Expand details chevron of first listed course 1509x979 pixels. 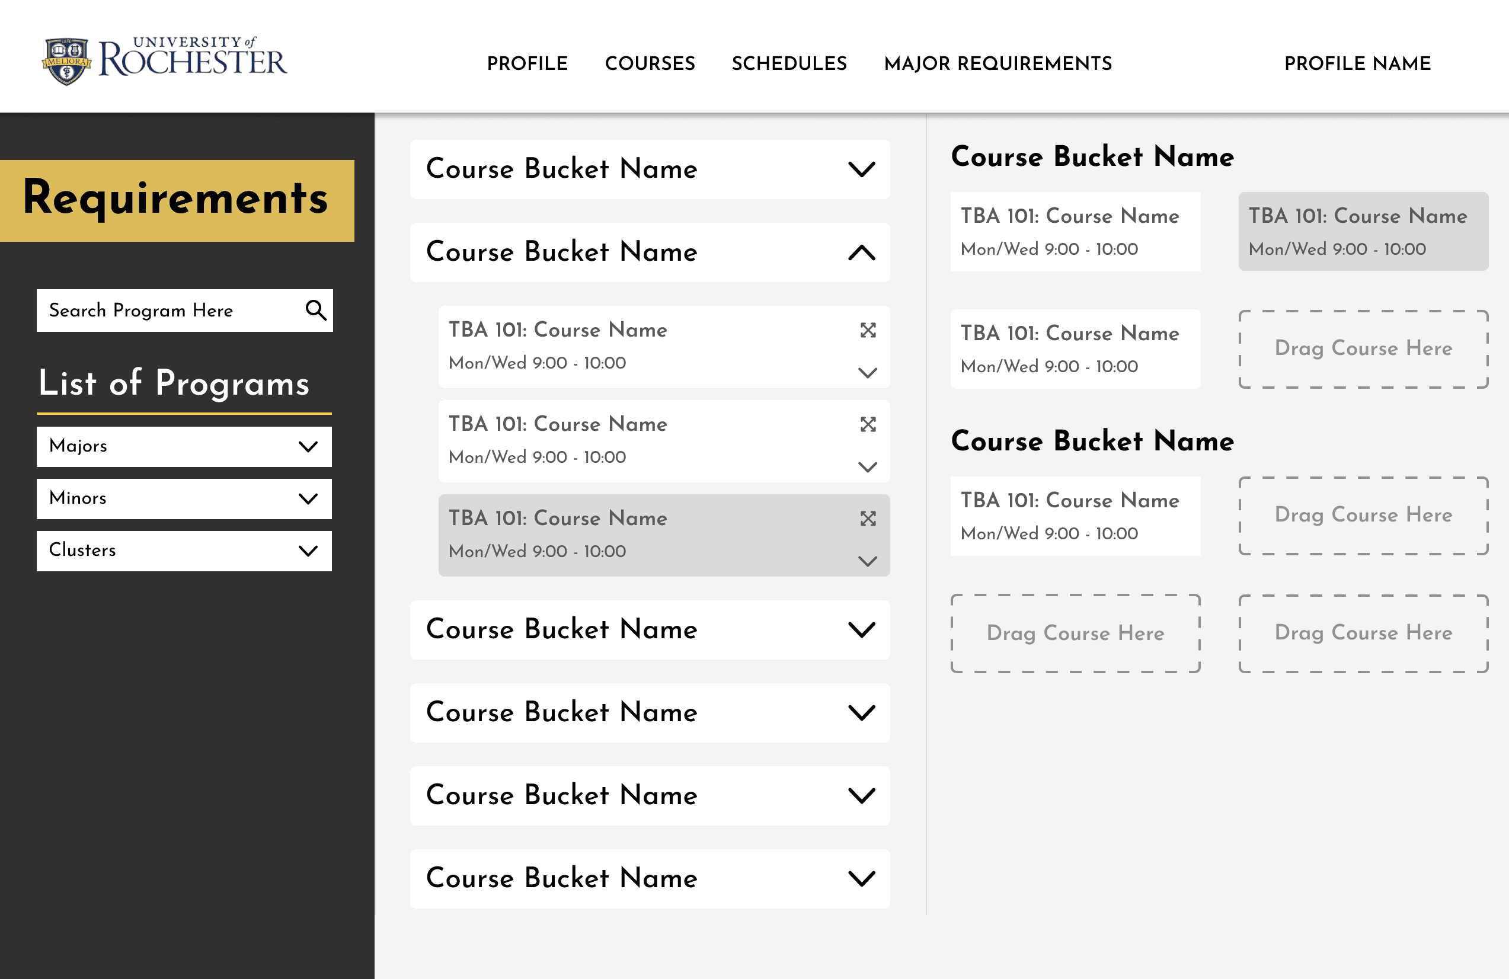tap(867, 373)
